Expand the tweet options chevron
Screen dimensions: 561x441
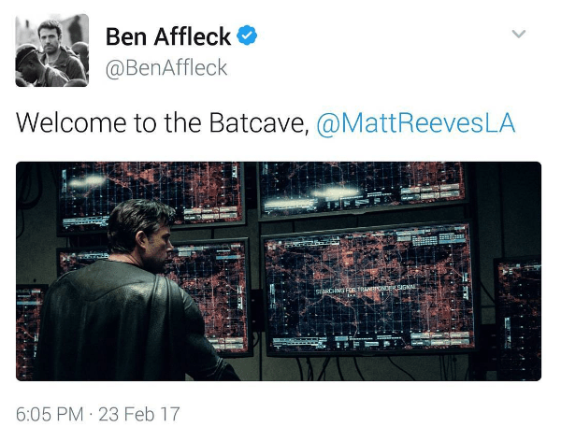pyautogui.click(x=518, y=34)
